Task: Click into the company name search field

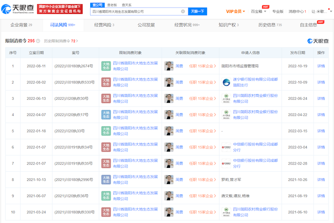Action: click(136, 11)
